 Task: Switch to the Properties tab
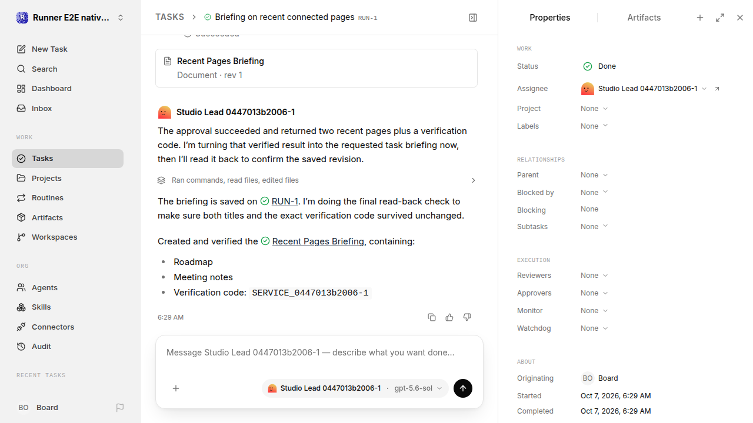tap(550, 18)
